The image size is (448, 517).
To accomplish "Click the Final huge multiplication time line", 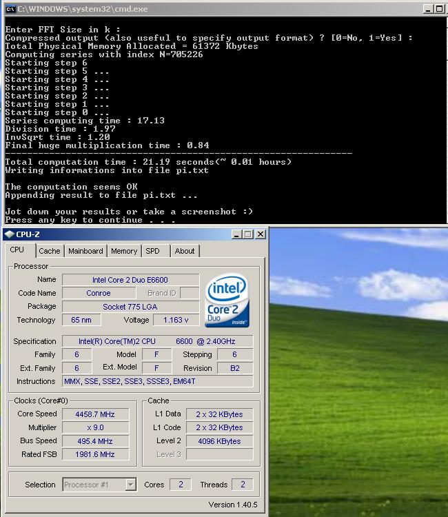I will point(107,145).
